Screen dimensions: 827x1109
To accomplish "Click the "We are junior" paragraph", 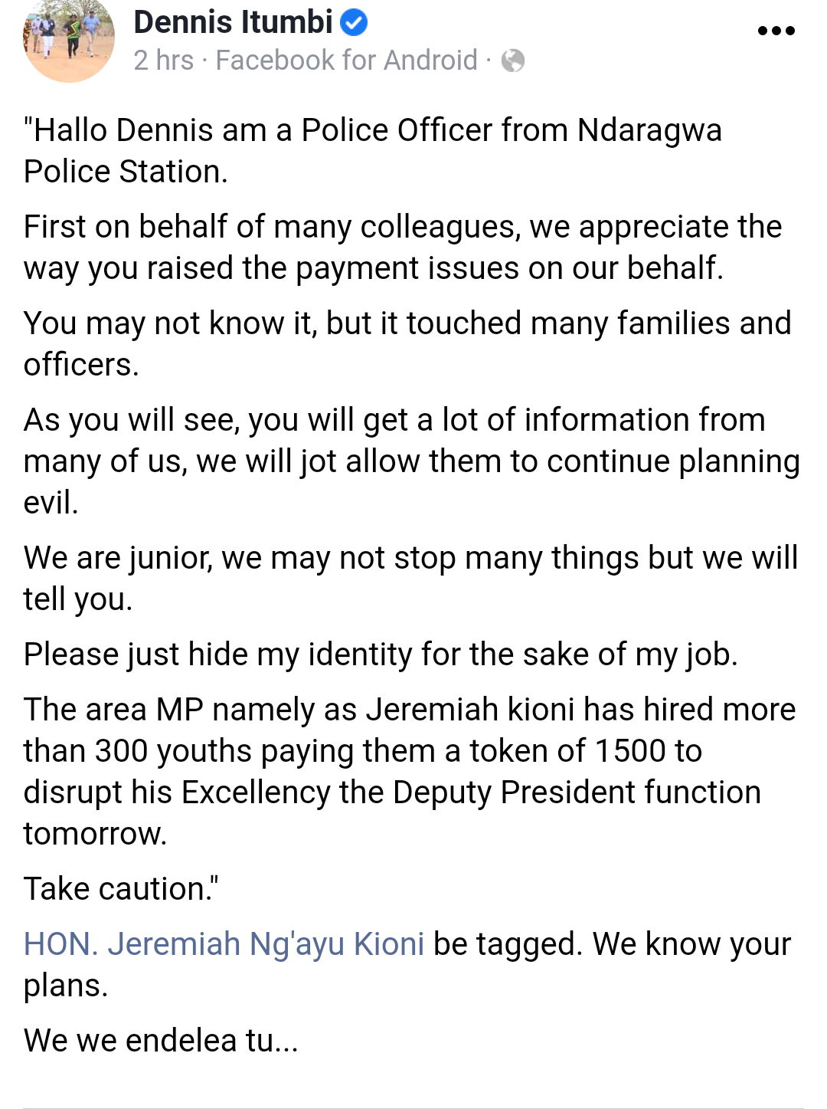I will 411,579.
